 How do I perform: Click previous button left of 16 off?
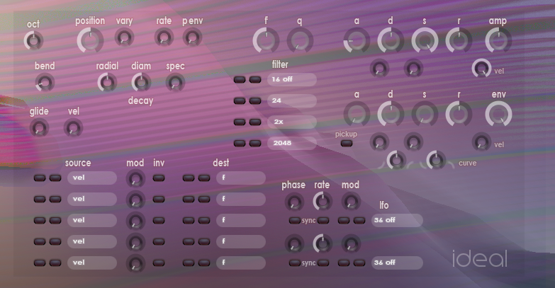[x=240, y=79]
